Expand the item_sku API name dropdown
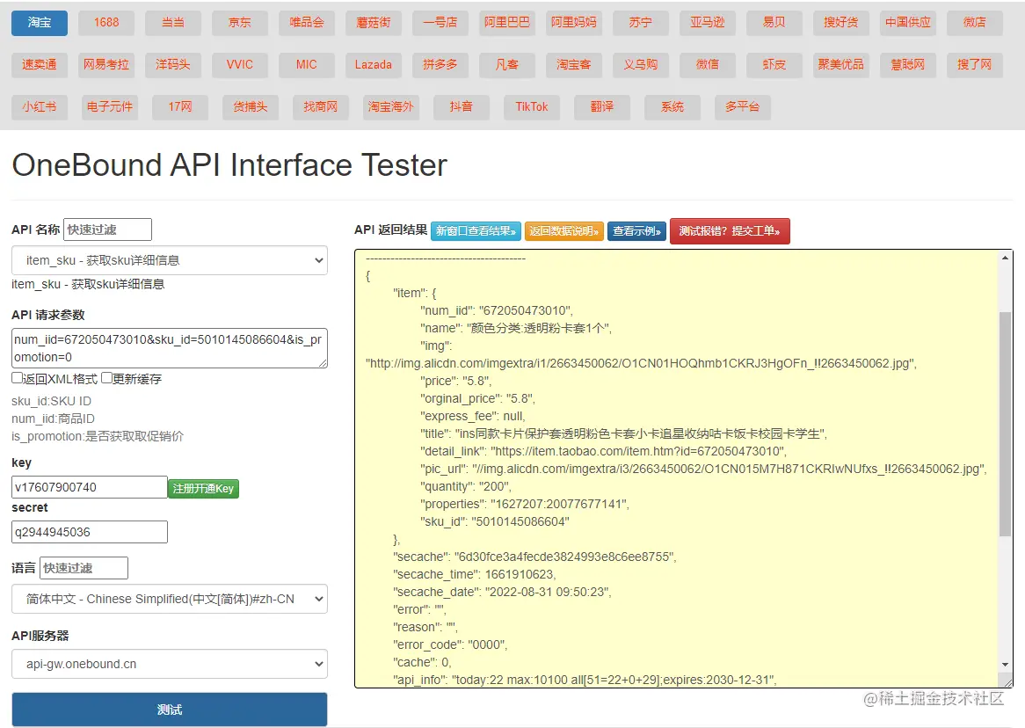Viewport: 1025px width, 728px height. coord(170,260)
